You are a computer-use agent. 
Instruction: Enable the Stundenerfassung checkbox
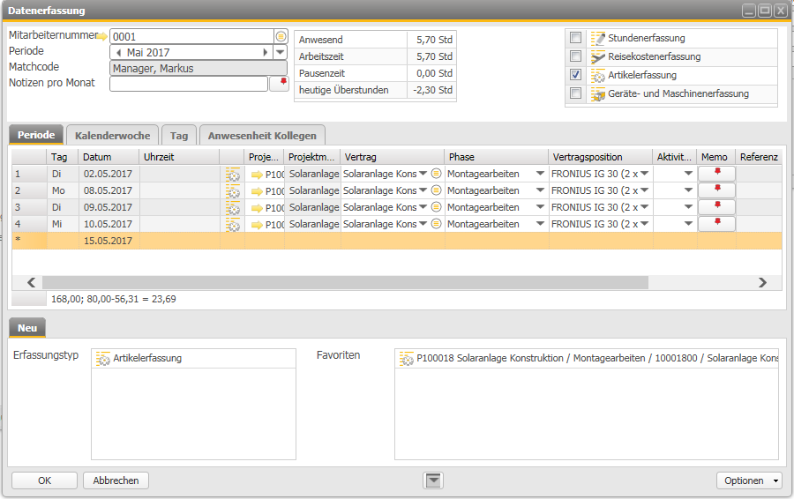coord(575,38)
